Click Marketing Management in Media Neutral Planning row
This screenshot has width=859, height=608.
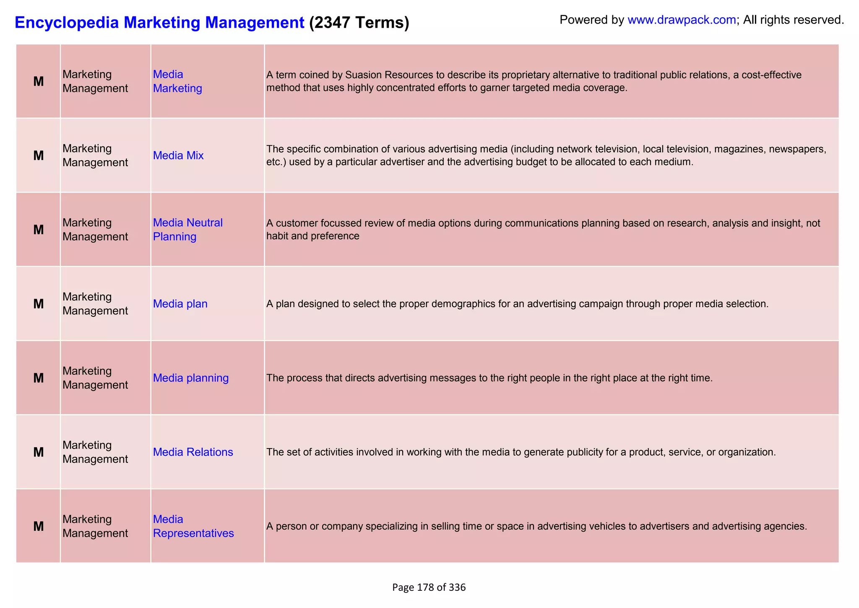pos(95,230)
